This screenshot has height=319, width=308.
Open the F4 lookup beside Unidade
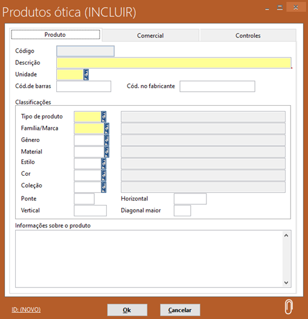point(86,74)
